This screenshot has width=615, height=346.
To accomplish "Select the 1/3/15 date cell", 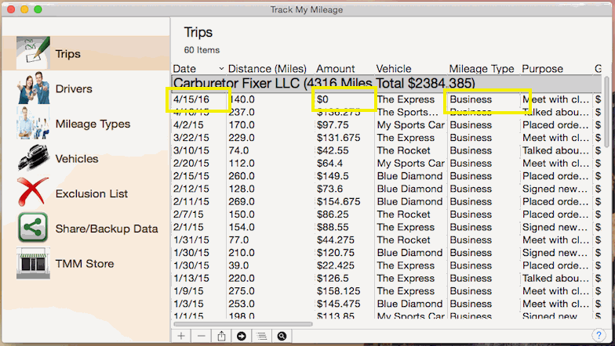I will 188,304.
